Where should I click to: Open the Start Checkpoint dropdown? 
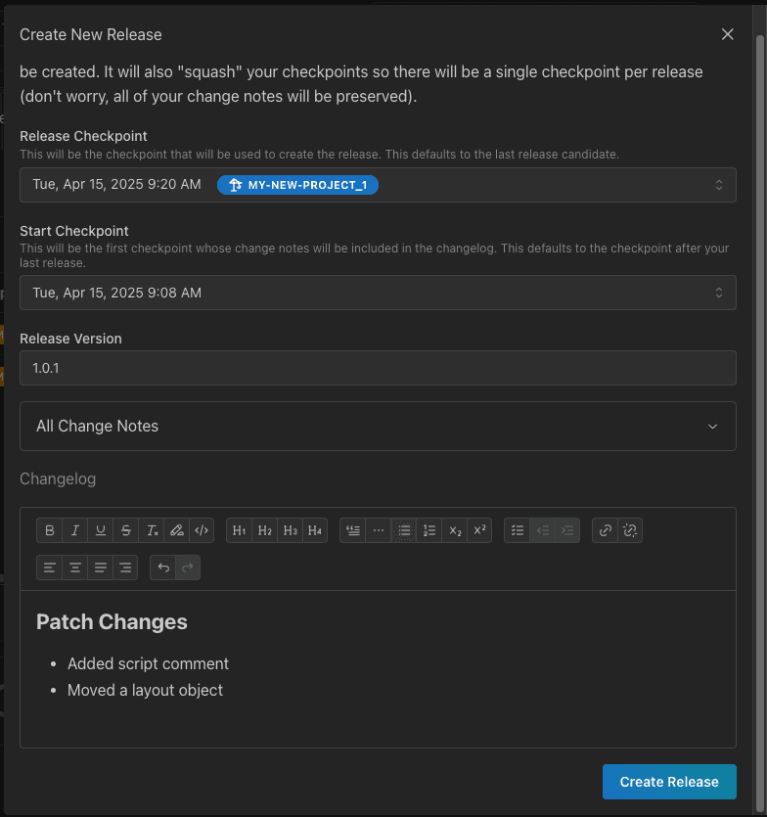[378, 293]
